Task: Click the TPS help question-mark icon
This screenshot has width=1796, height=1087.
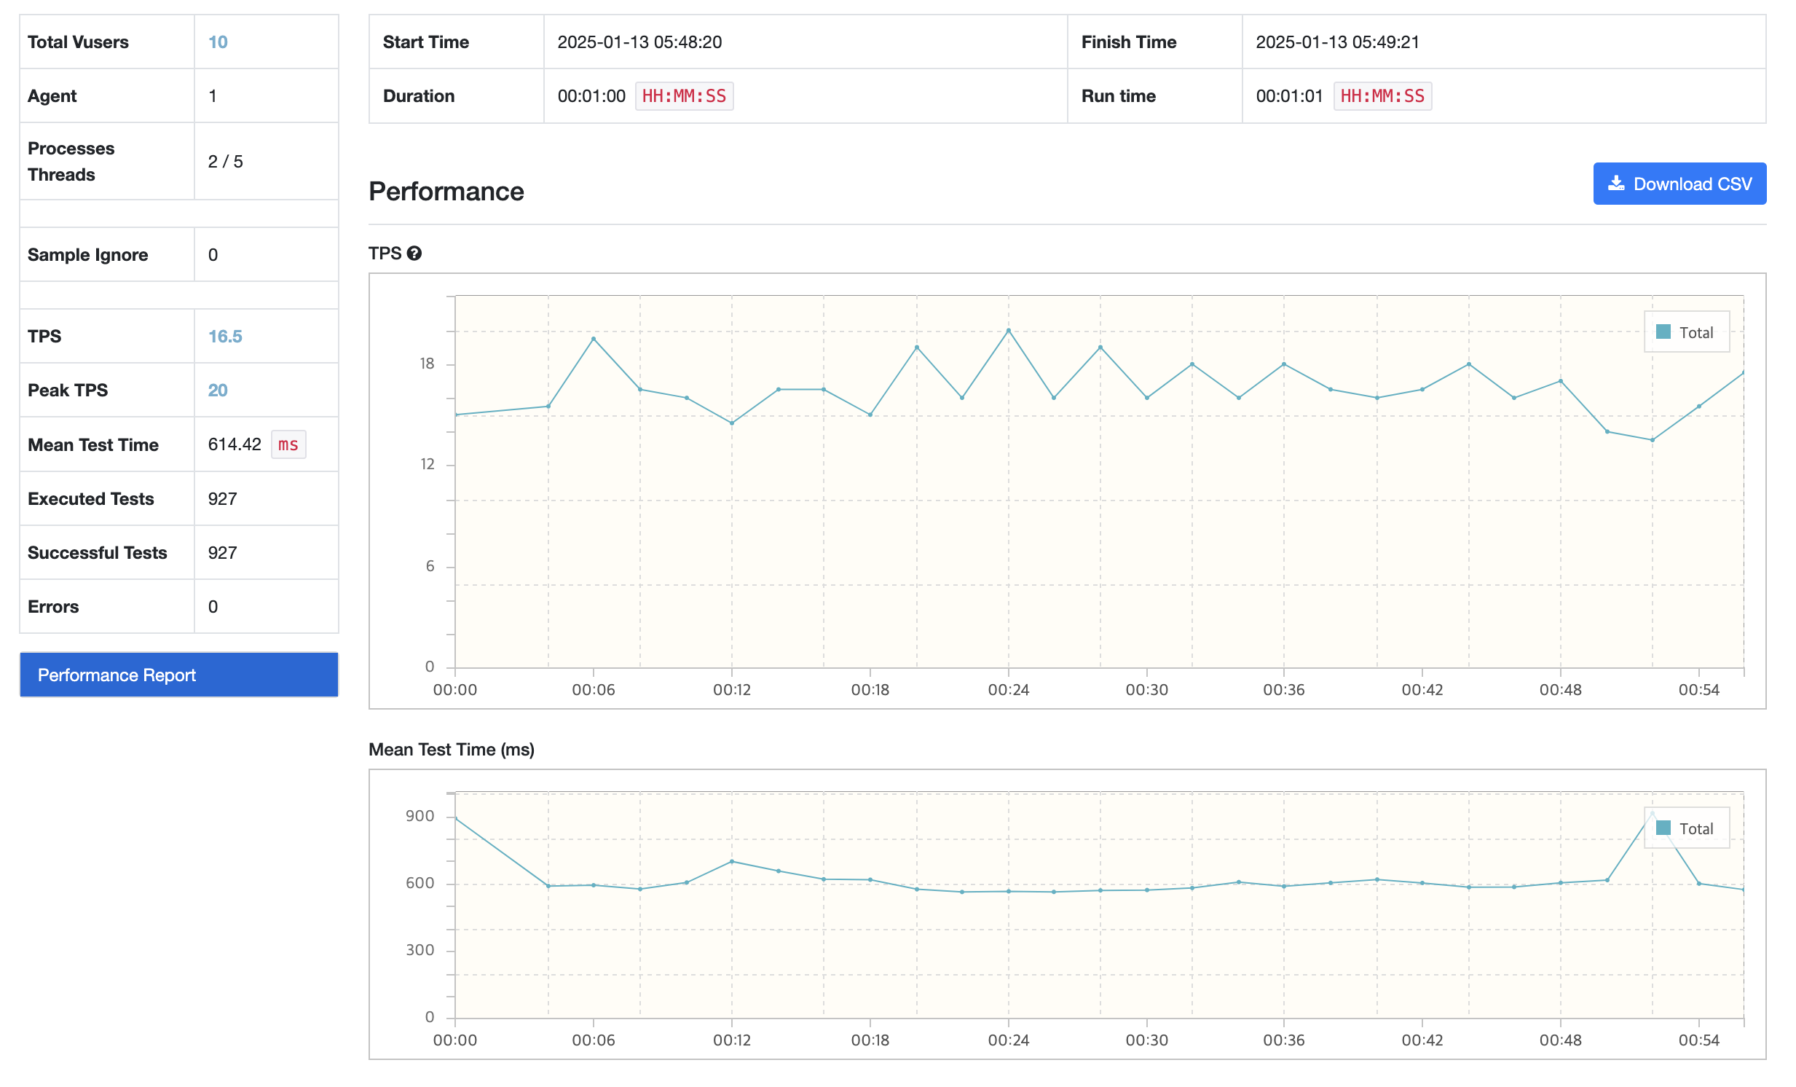Action: tap(414, 253)
